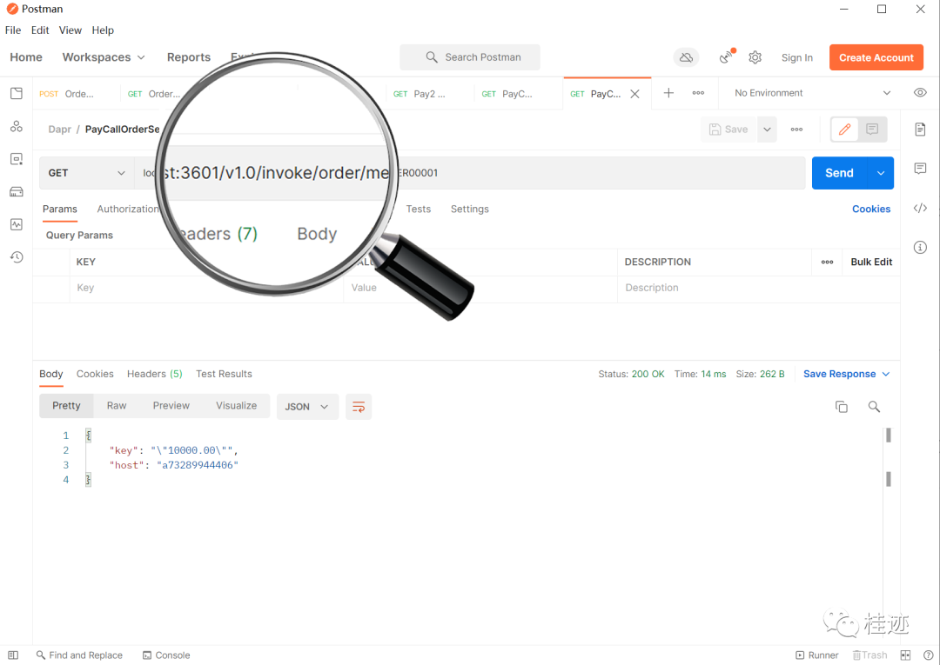Viewport: 940px width, 665px height.
Task: Click the Save request button
Action: pyautogui.click(x=728, y=130)
